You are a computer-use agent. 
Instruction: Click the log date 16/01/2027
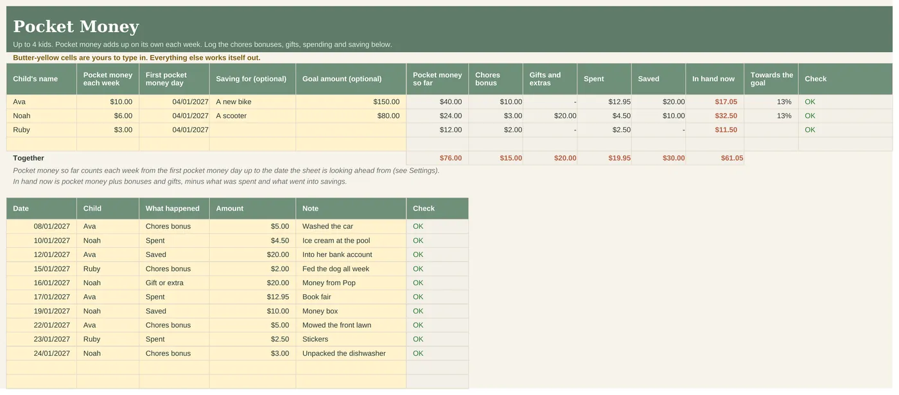(42, 283)
